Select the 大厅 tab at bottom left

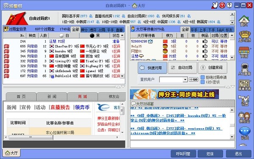pos(11,153)
